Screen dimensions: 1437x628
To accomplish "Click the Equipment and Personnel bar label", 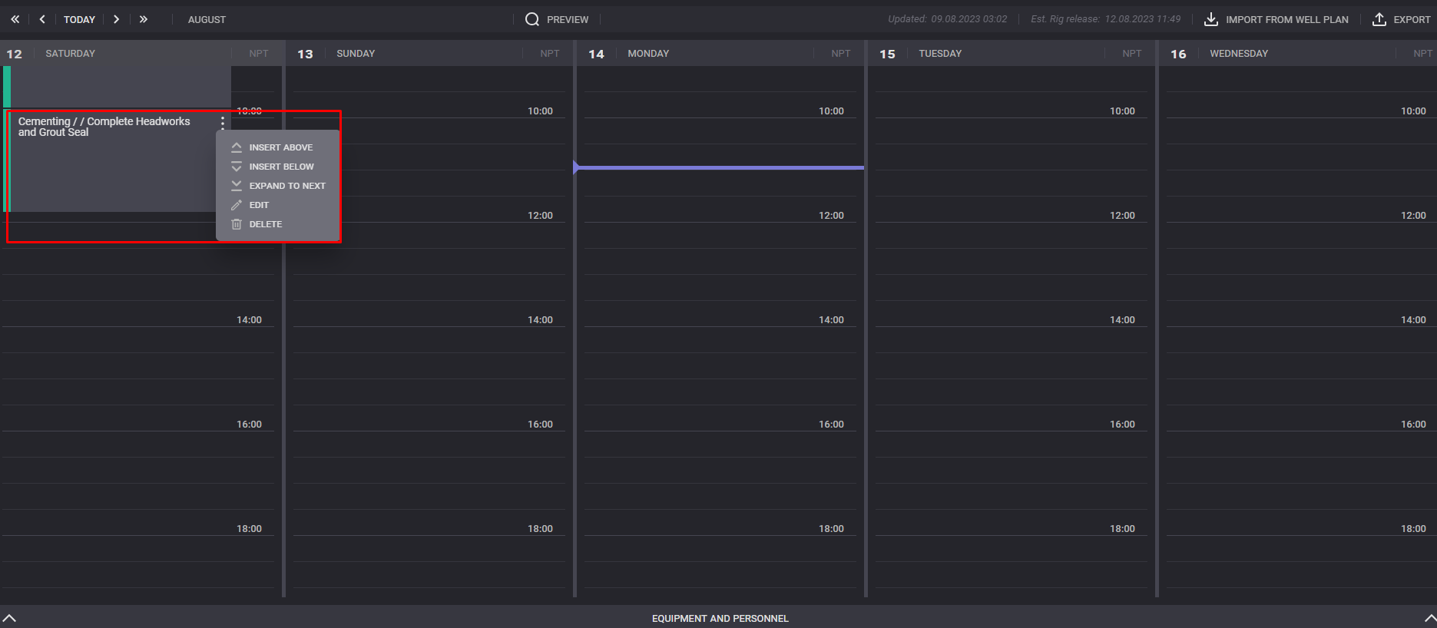I will [x=720, y=618].
